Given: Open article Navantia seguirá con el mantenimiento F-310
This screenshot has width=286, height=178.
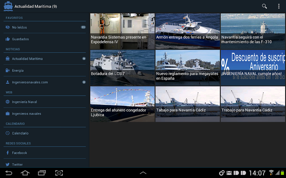Looking at the screenshot, I should (253, 31).
